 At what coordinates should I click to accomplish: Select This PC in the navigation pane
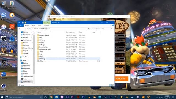click(x=24, y=61)
